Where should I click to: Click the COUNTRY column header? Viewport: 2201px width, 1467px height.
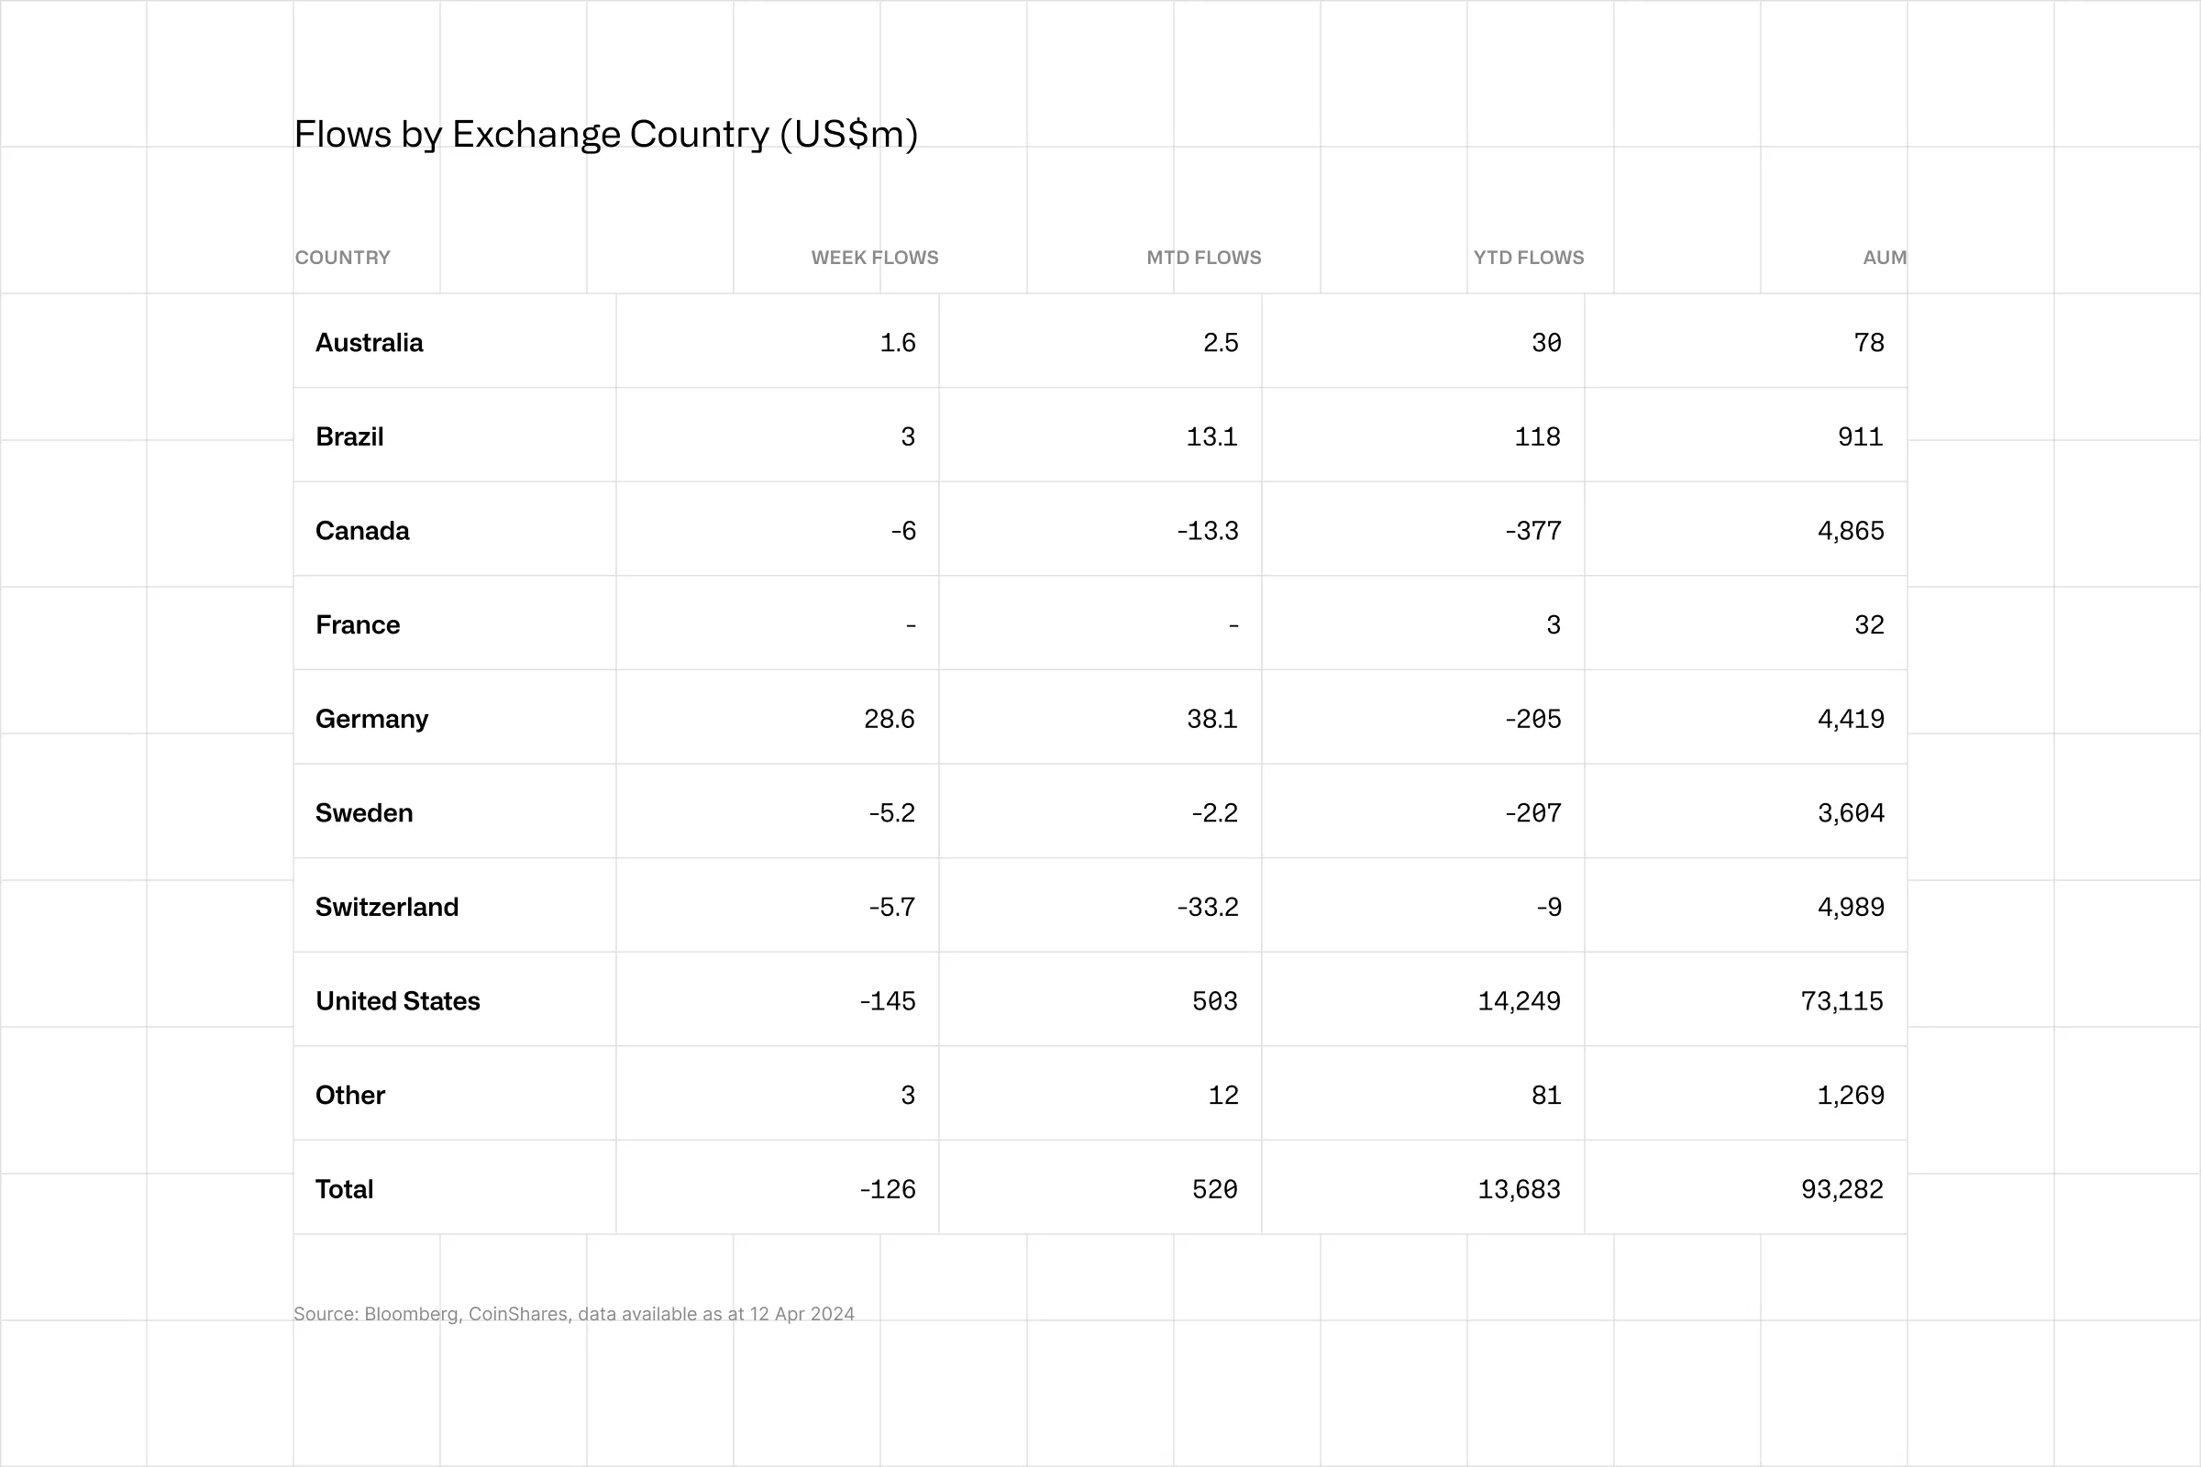(342, 258)
